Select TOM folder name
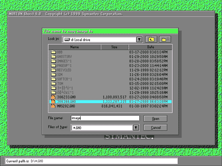 point(60,84)
